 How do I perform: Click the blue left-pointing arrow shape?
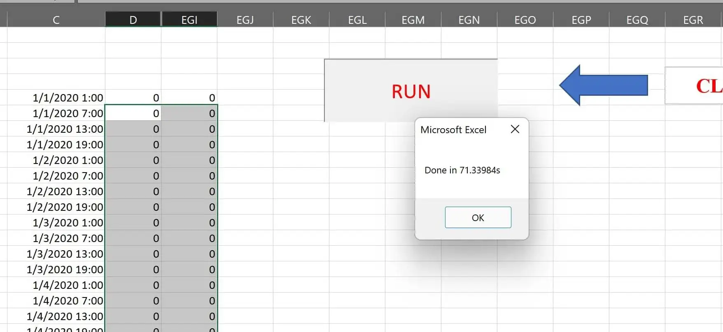tap(603, 85)
